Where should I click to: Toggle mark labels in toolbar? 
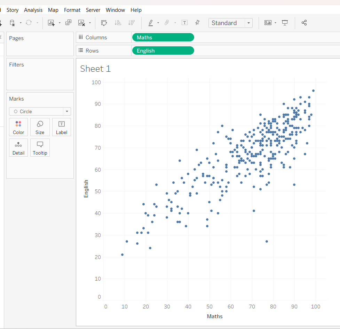coord(184,23)
